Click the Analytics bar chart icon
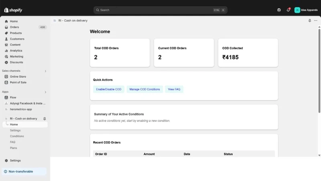 coord(6,51)
